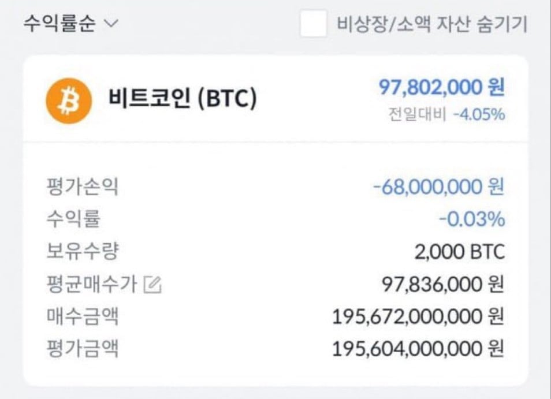Click the current price 97,802,000 원
The image size is (551, 399).
coord(441,88)
